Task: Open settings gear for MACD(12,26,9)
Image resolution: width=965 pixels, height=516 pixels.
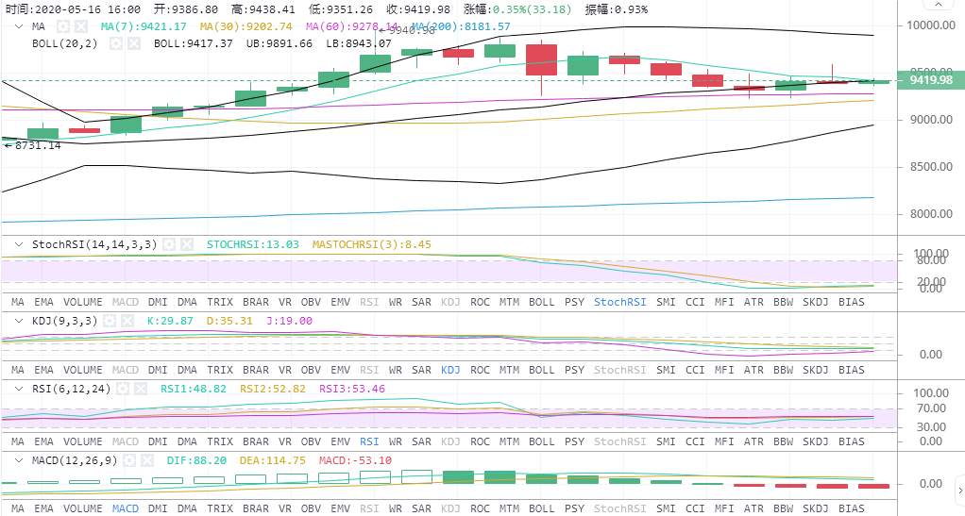Action: click(128, 460)
